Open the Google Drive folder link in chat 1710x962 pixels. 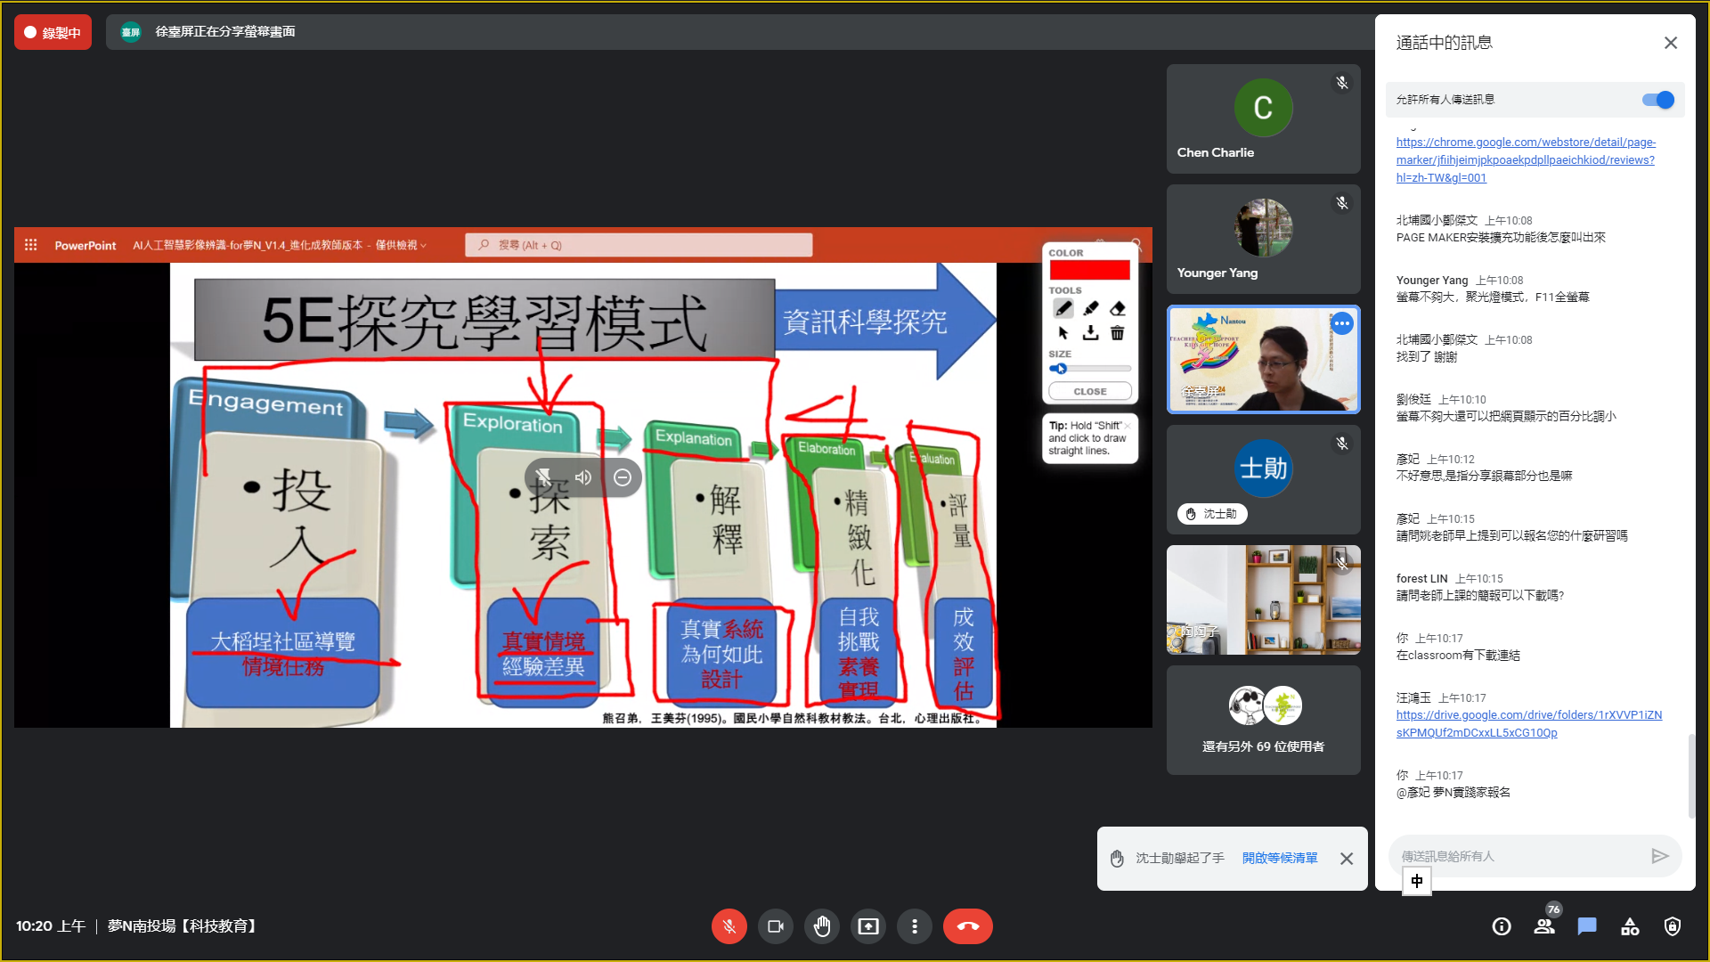(x=1528, y=723)
